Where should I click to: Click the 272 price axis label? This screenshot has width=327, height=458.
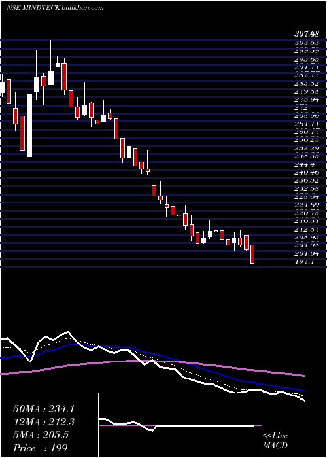coord(301,108)
